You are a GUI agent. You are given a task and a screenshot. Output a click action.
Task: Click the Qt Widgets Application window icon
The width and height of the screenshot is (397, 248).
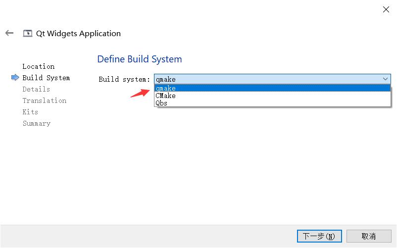28,34
